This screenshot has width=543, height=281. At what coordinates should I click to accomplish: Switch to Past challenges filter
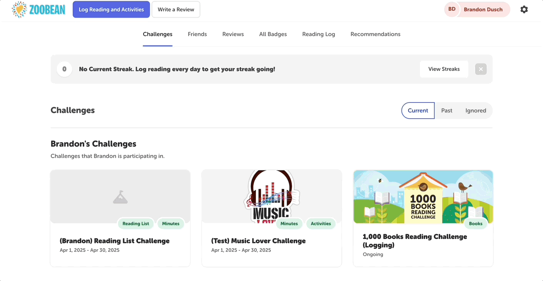[x=446, y=111]
